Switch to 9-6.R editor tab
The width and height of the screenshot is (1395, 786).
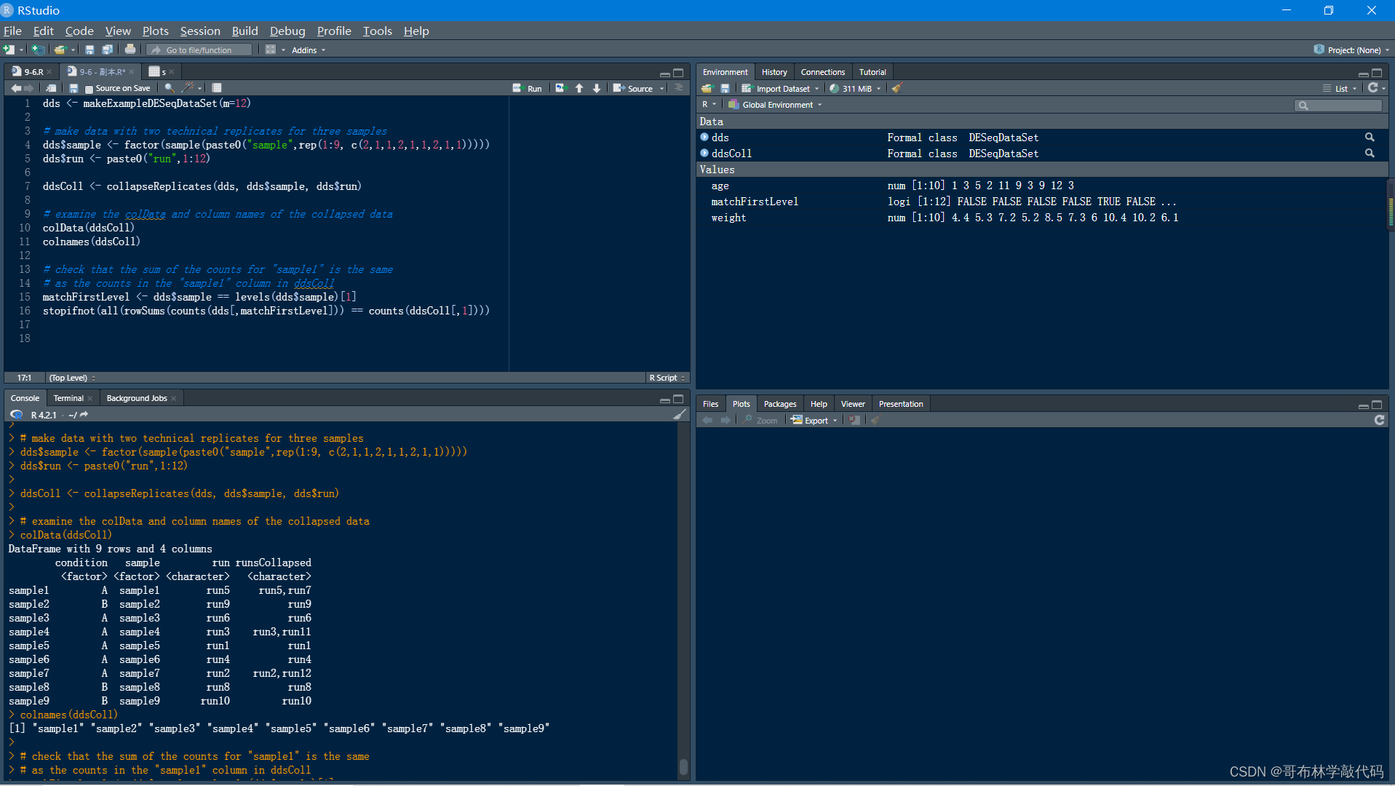(33, 71)
